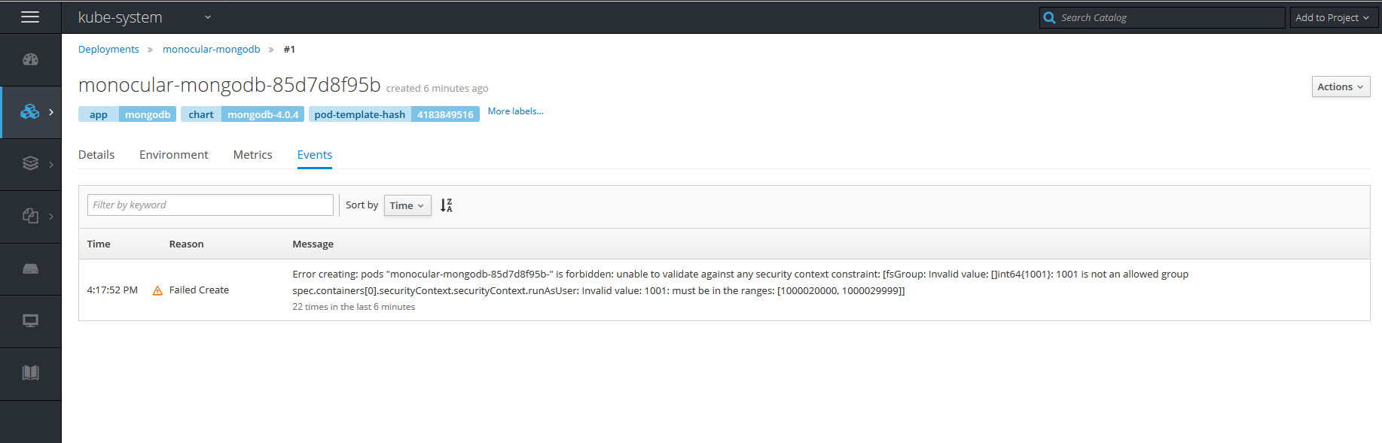This screenshot has height=443, width=1382.
Task: Expand the Applications sidebar chevron
Action: click(51, 112)
